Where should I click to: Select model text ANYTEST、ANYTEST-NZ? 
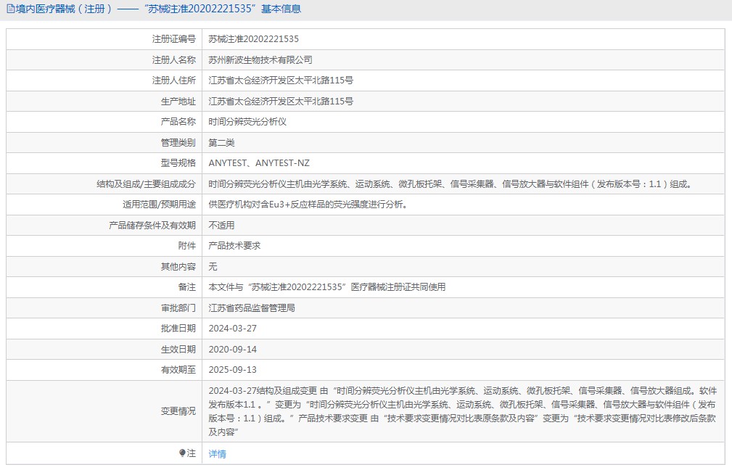tap(259, 163)
